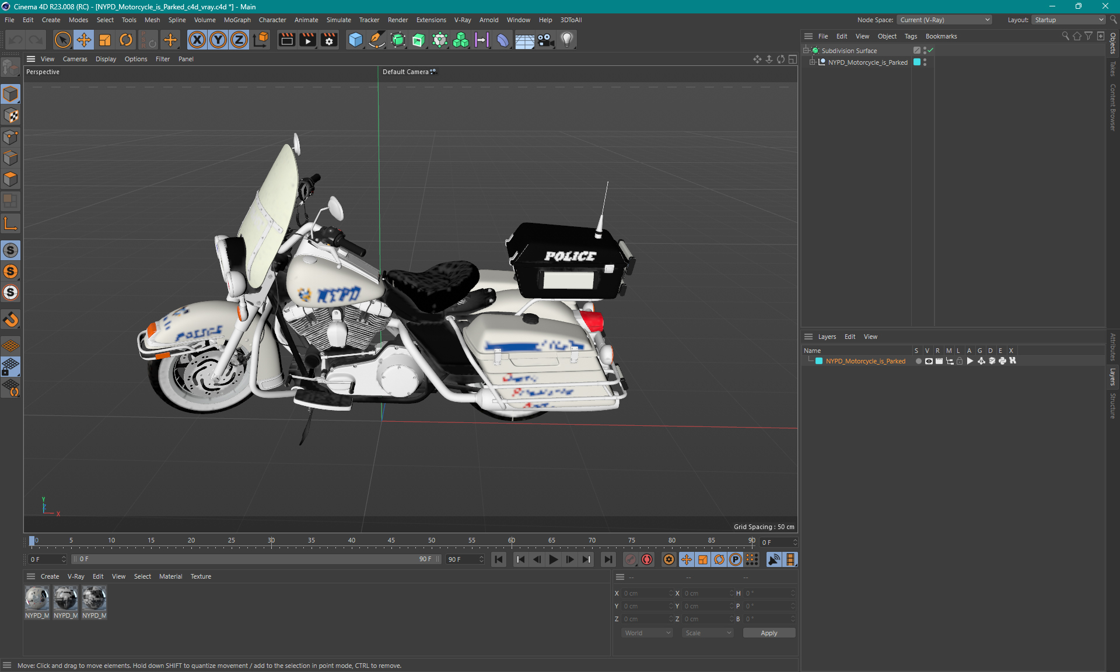Click the NYPD_Motorcycle layer color swatch
Image resolution: width=1120 pixels, height=672 pixels.
(819, 361)
